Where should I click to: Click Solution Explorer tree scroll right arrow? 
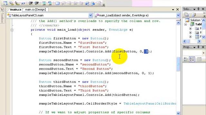[199, 41]
